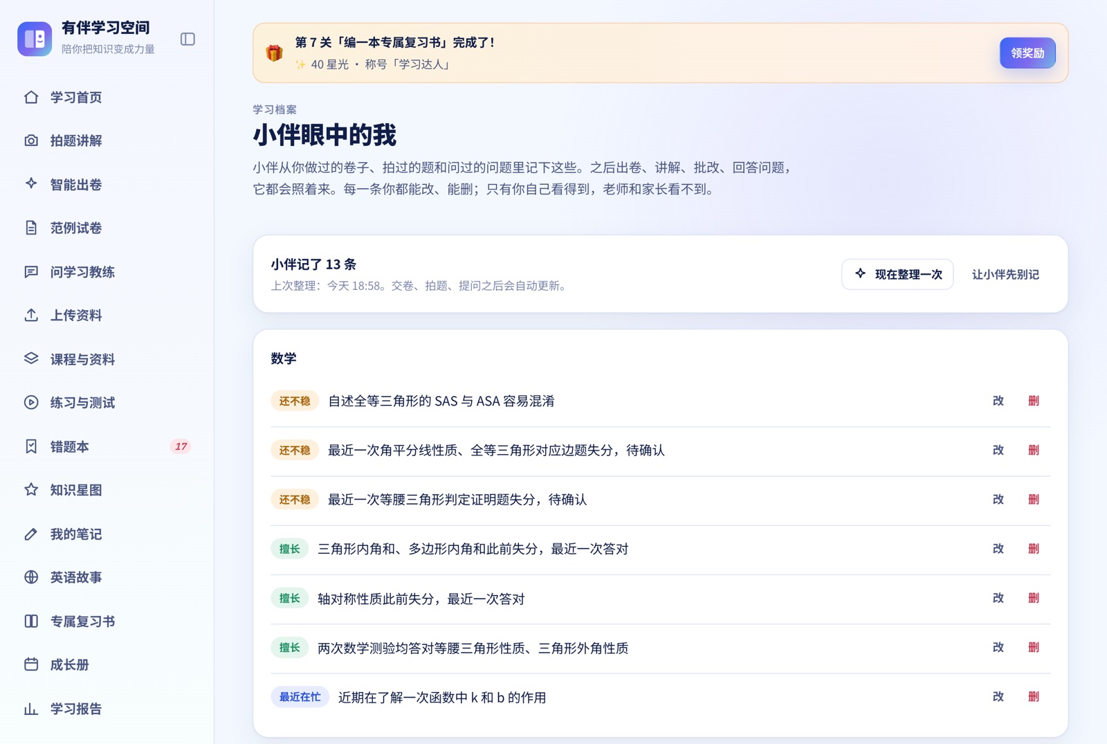This screenshot has width=1107, height=744.
Task: Click the book icon for 专属复习书
Action: coord(31,621)
